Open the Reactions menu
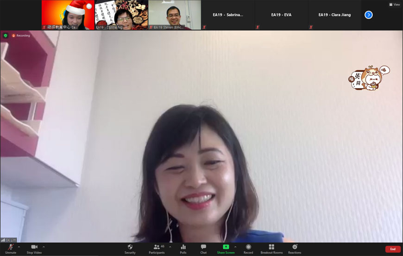 pos(295,249)
